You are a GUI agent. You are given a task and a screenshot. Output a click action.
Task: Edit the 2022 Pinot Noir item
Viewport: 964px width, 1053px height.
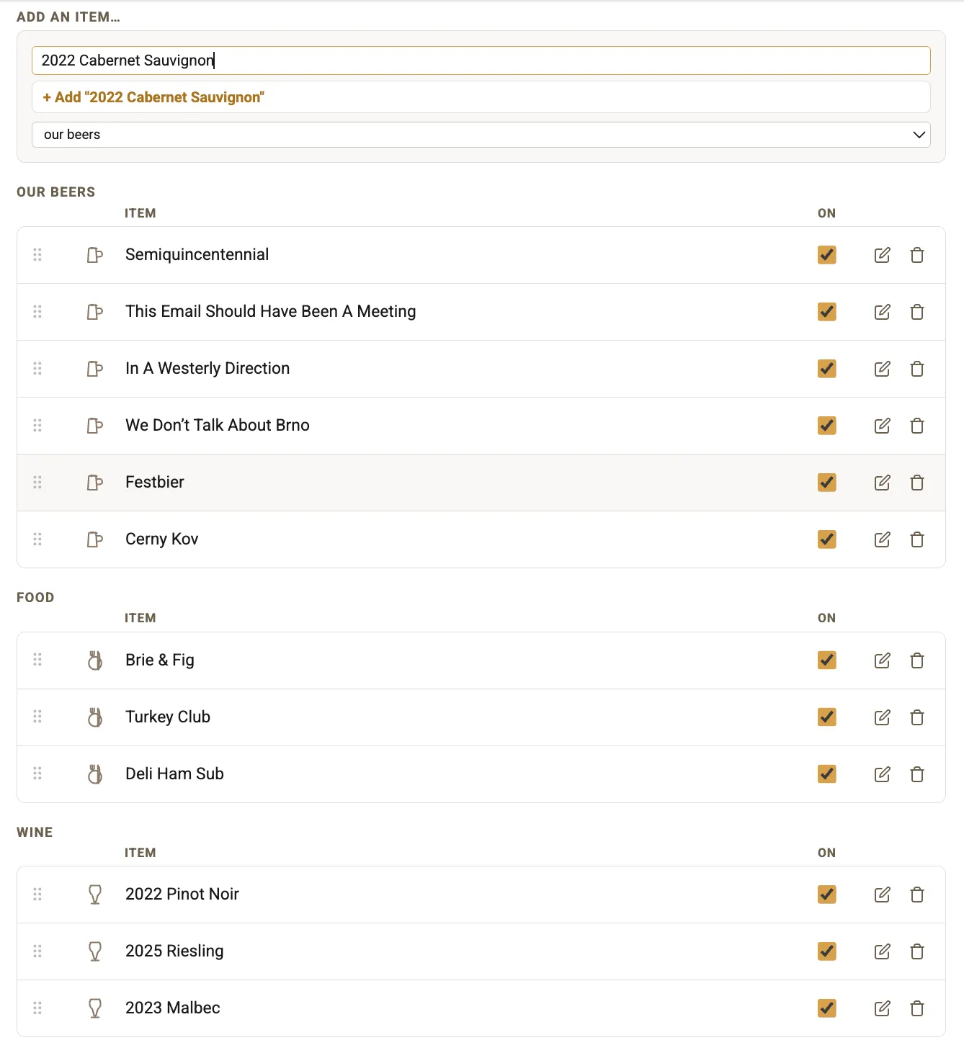882,895
